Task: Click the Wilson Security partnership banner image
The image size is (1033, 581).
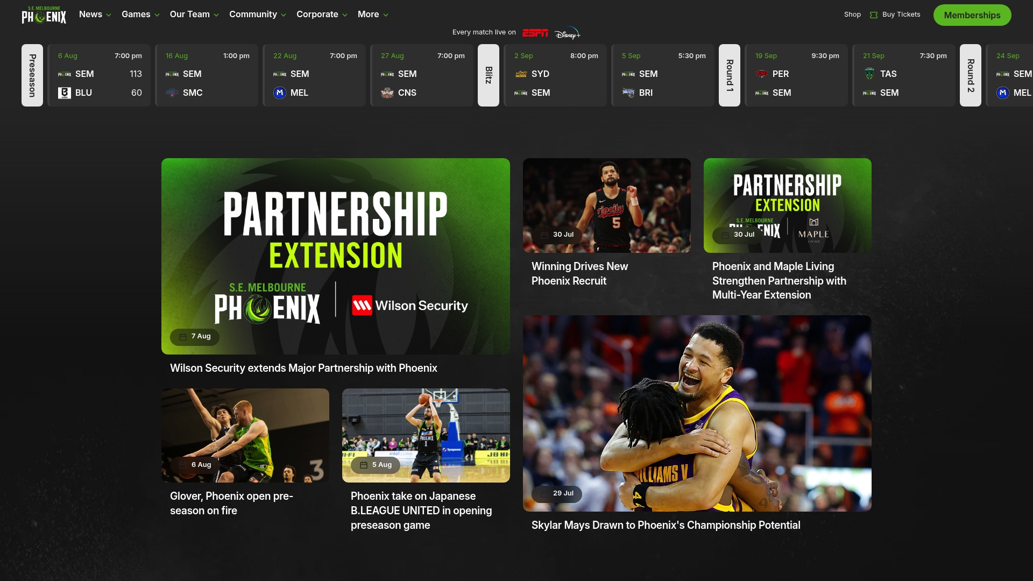Action: click(336, 256)
